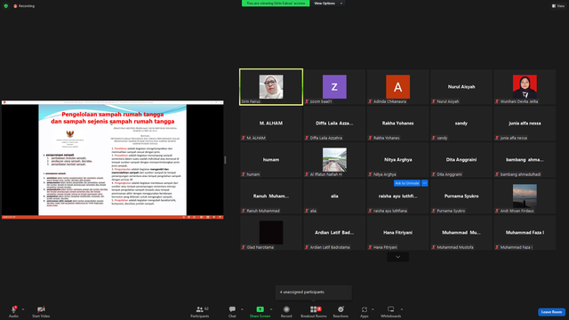Select the alia participant tile
The width and height of the screenshot is (569, 320).
click(334, 196)
